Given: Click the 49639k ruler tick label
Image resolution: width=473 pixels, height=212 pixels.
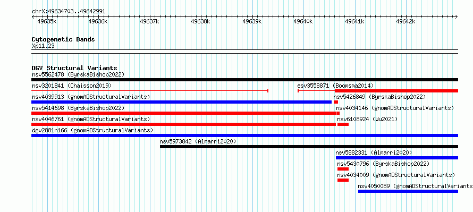Looking at the screenshot, I should [x=252, y=21].
